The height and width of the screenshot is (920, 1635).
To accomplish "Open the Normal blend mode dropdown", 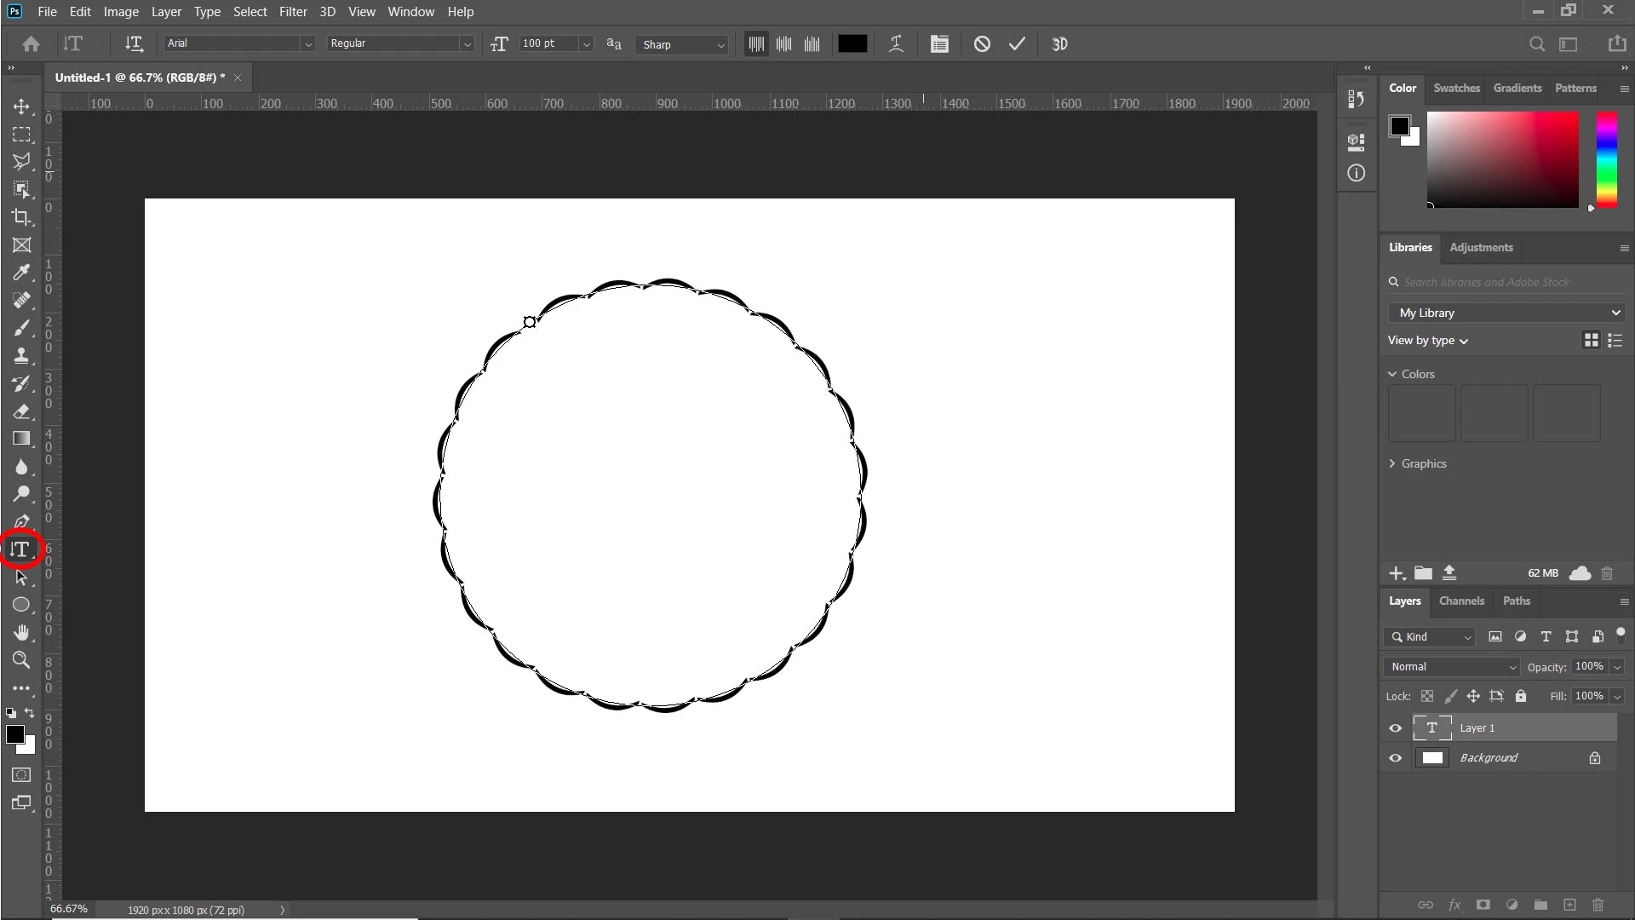I will point(1452,667).
